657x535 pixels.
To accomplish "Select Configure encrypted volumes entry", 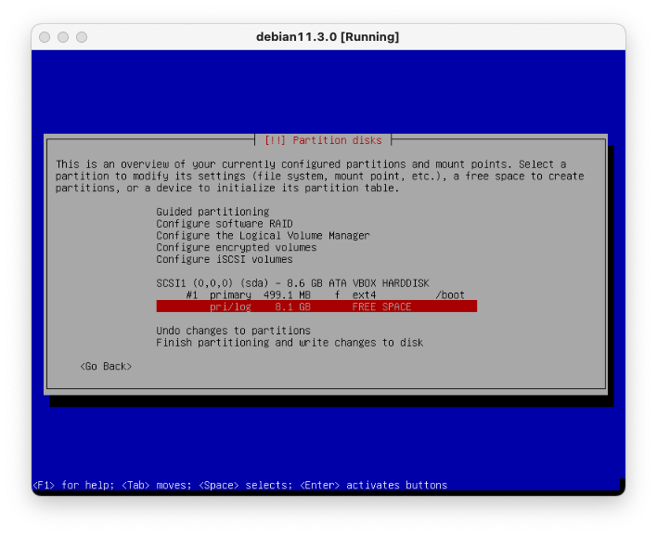I will pyautogui.click(x=236, y=248).
